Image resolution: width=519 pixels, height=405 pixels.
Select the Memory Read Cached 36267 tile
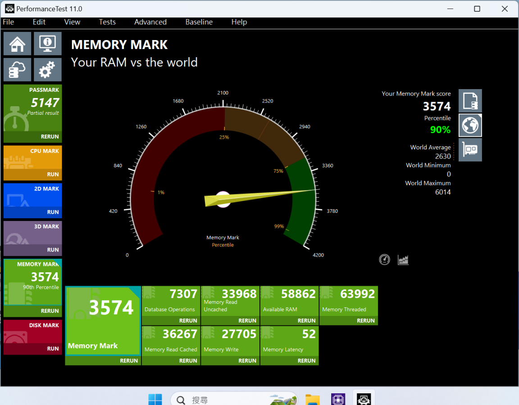(171, 341)
